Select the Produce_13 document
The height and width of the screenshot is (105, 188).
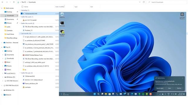pyautogui.click(x=29, y=30)
